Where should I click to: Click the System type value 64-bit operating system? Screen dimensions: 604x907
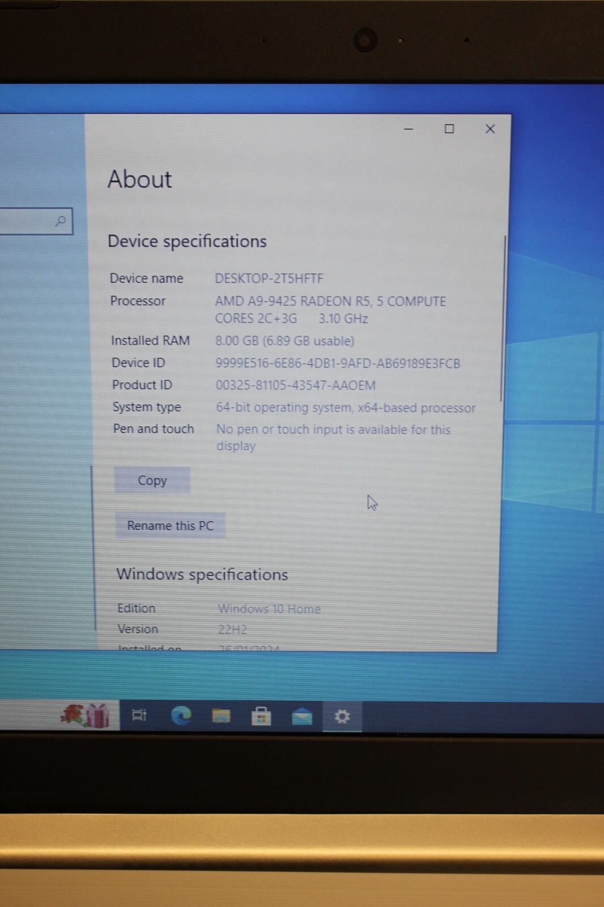(x=346, y=408)
